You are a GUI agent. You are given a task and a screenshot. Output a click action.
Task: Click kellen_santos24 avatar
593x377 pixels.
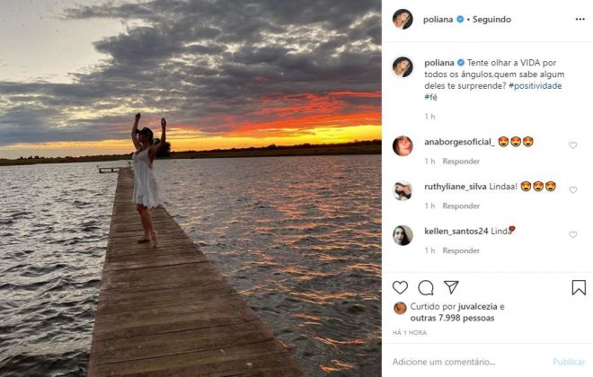click(x=403, y=235)
